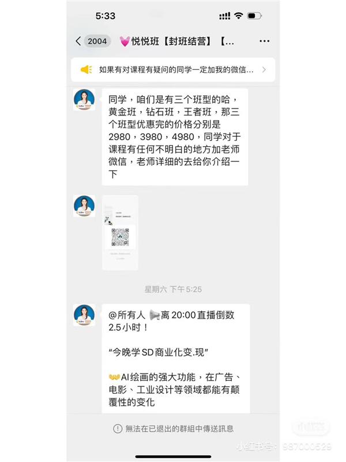
Task: Tap the @所有人 mention text
Action: click(x=127, y=315)
